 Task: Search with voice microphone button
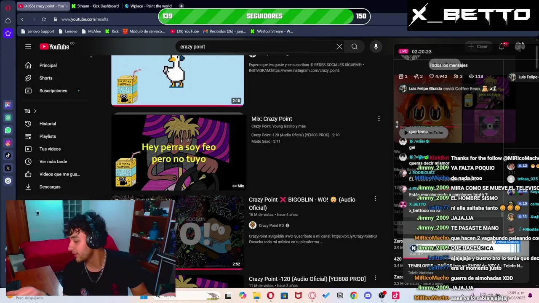[376, 47]
